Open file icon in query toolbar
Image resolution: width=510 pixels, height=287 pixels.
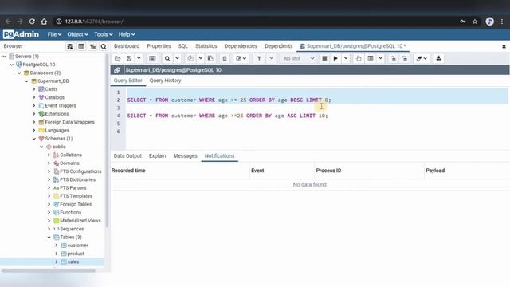[x=118, y=58]
